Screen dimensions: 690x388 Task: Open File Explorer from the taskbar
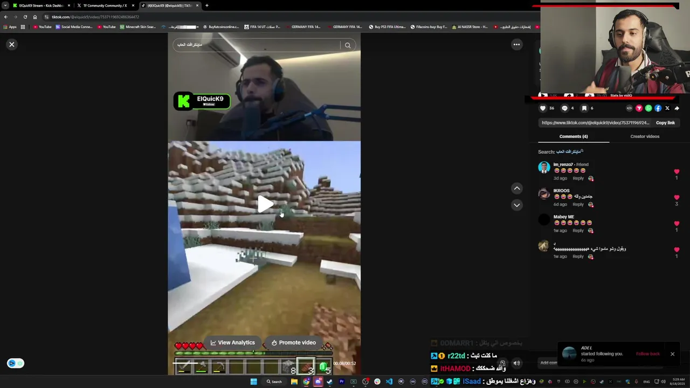(x=294, y=382)
